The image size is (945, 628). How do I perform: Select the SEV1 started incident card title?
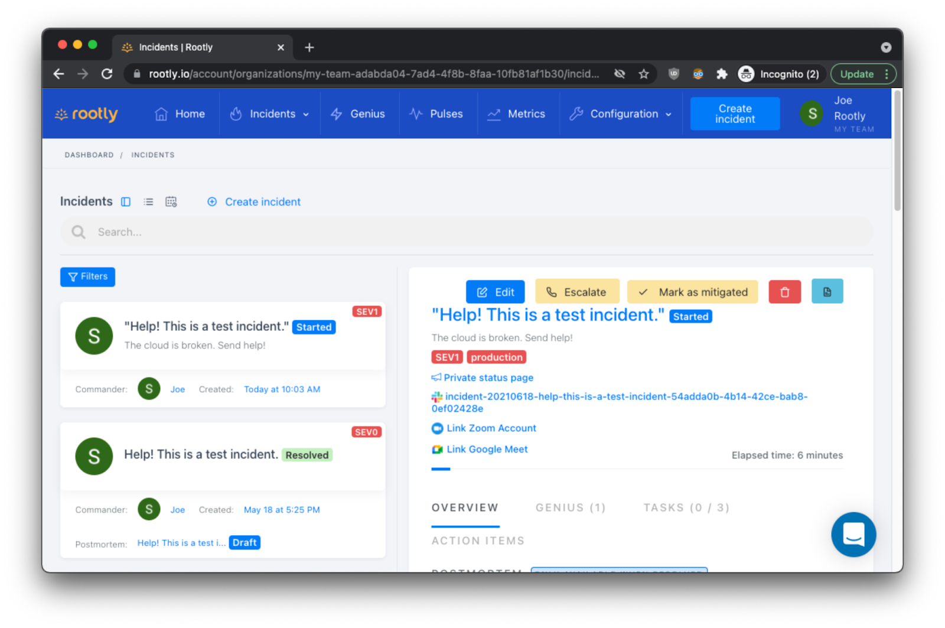pos(206,327)
